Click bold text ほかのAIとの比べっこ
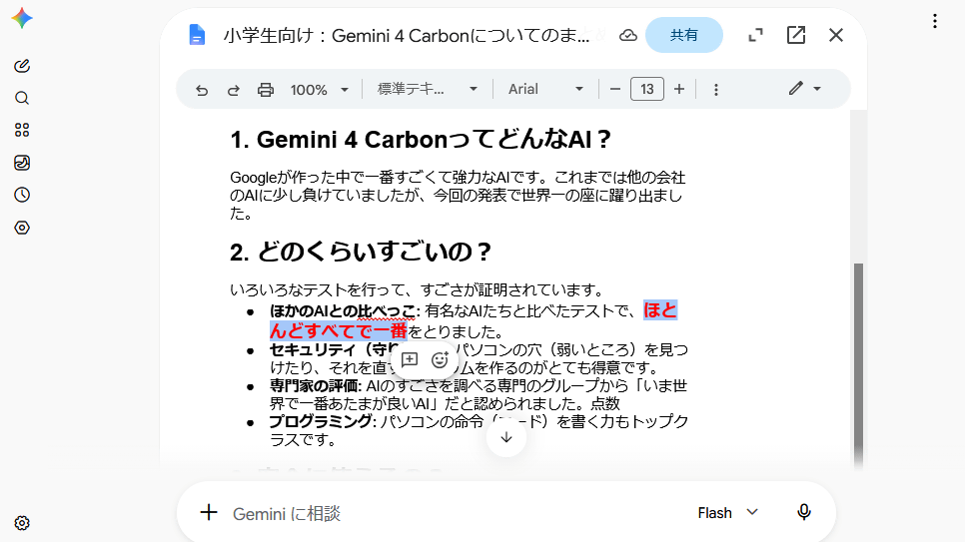Image resolution: width=965 pixels, height=542 pixels. (343, 311)
